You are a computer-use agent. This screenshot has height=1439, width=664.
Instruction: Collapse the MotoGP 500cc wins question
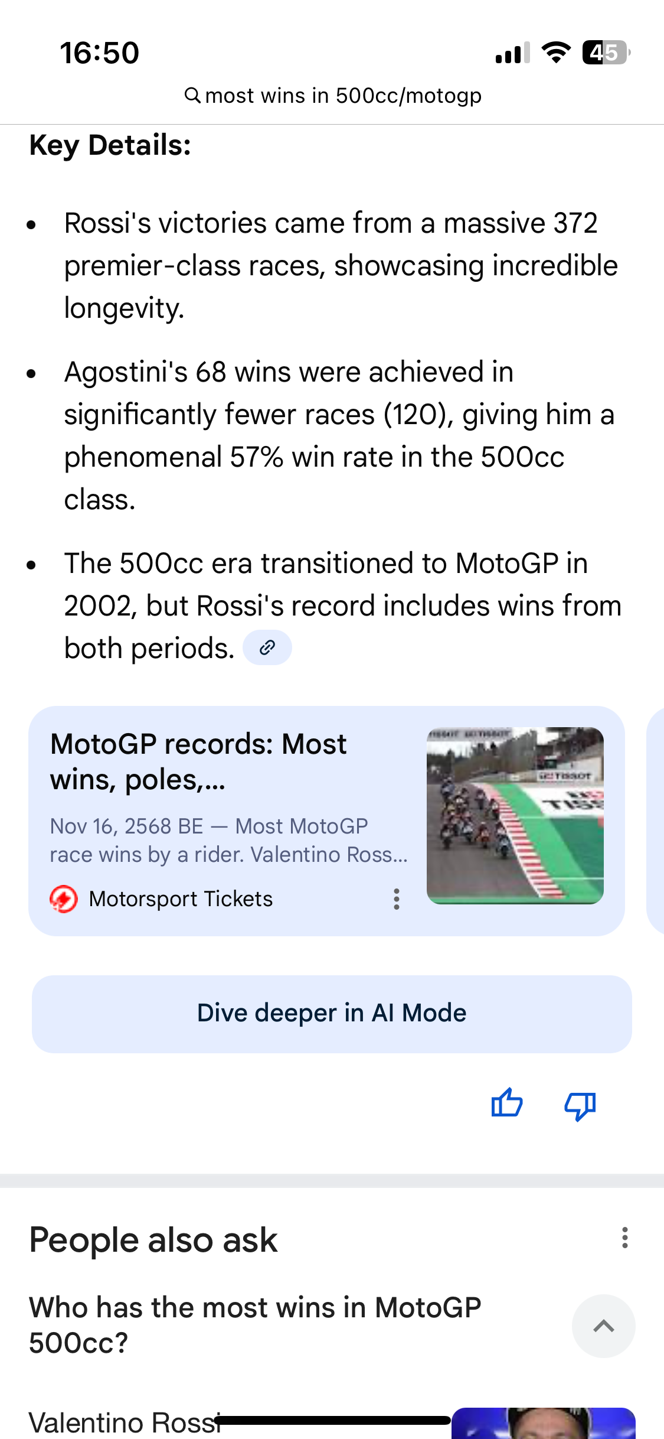(603, 1326)
